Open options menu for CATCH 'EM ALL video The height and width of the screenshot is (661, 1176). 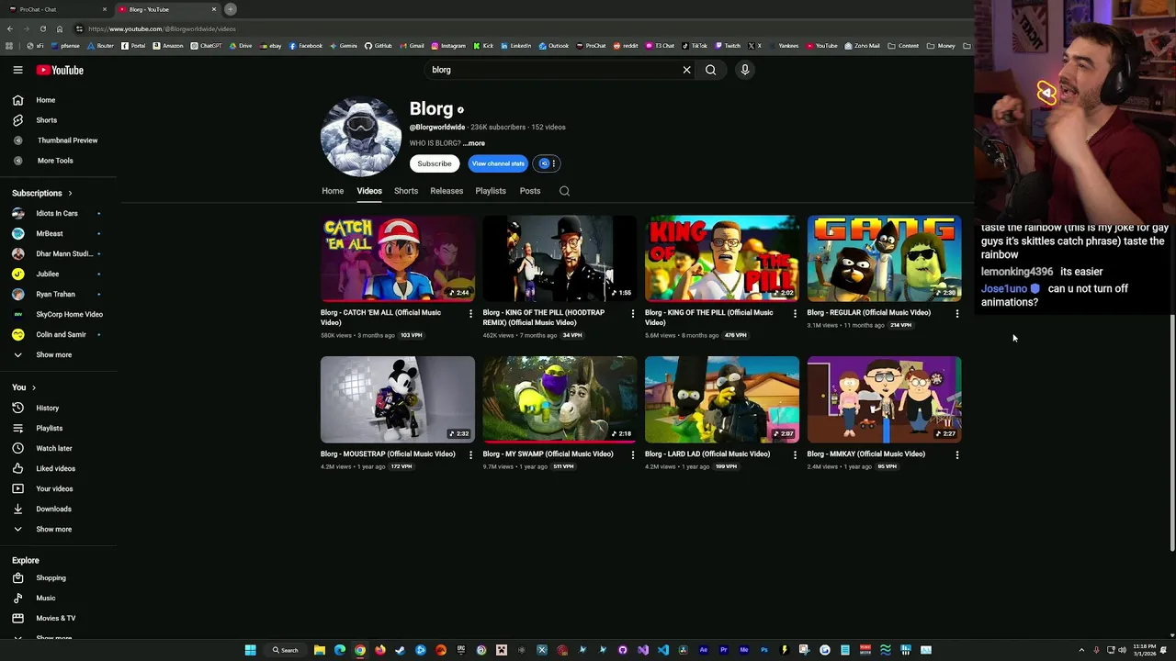click(x=470, y=314)
